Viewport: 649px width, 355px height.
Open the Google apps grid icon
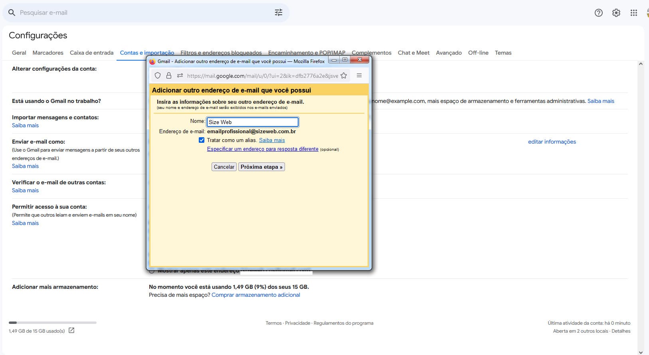pyautogui.click(x=633, y=13)
